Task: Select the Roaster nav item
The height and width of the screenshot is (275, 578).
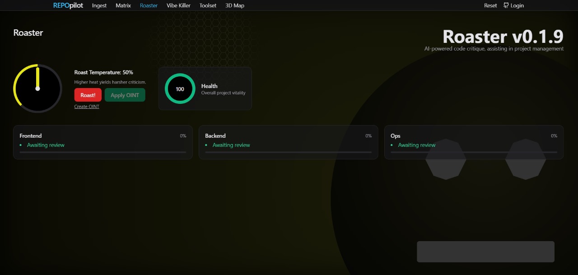Action: 149,5
